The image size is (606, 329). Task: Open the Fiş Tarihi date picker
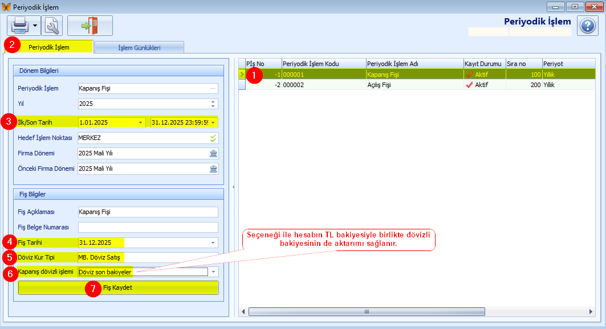pyautogui.click(x=213, y=242)
